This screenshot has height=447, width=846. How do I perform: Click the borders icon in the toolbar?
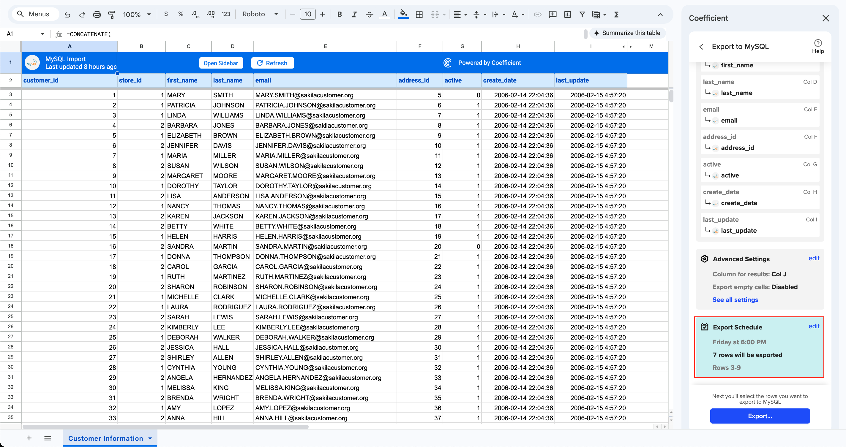tap(419, 14)
